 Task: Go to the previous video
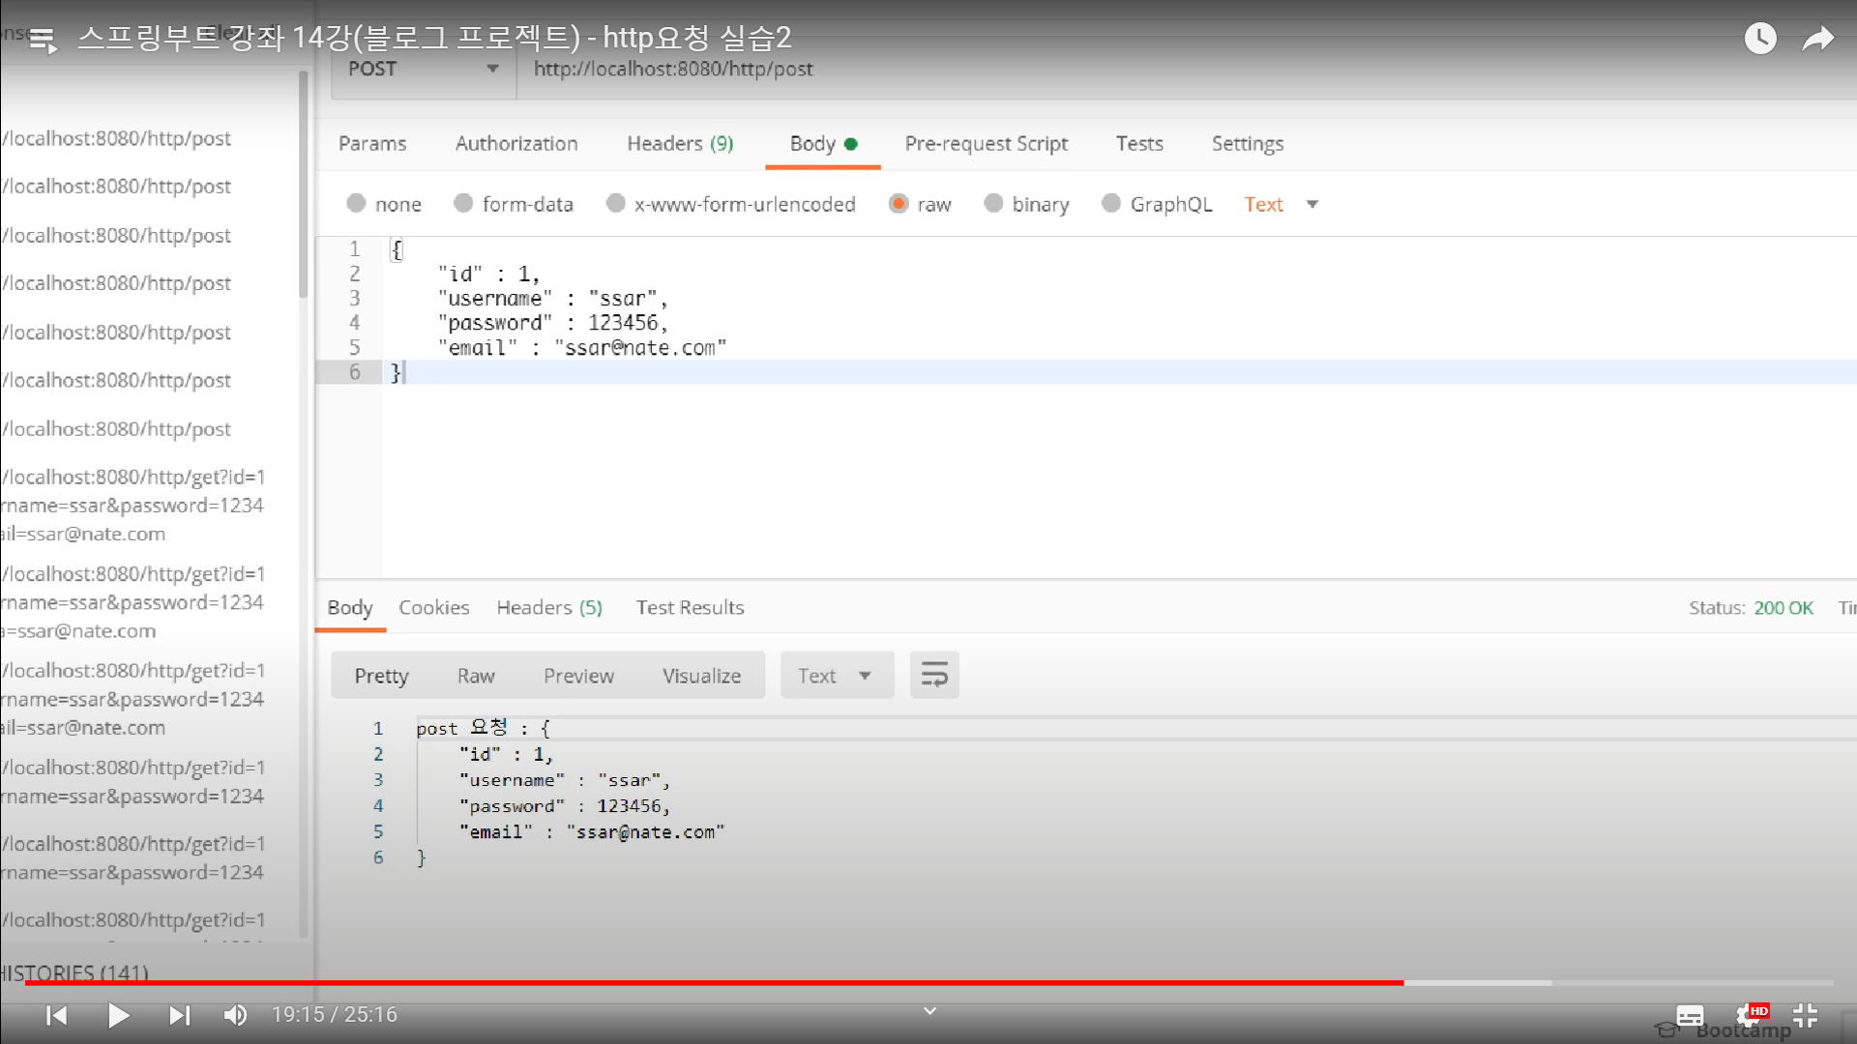point(57,1015)
